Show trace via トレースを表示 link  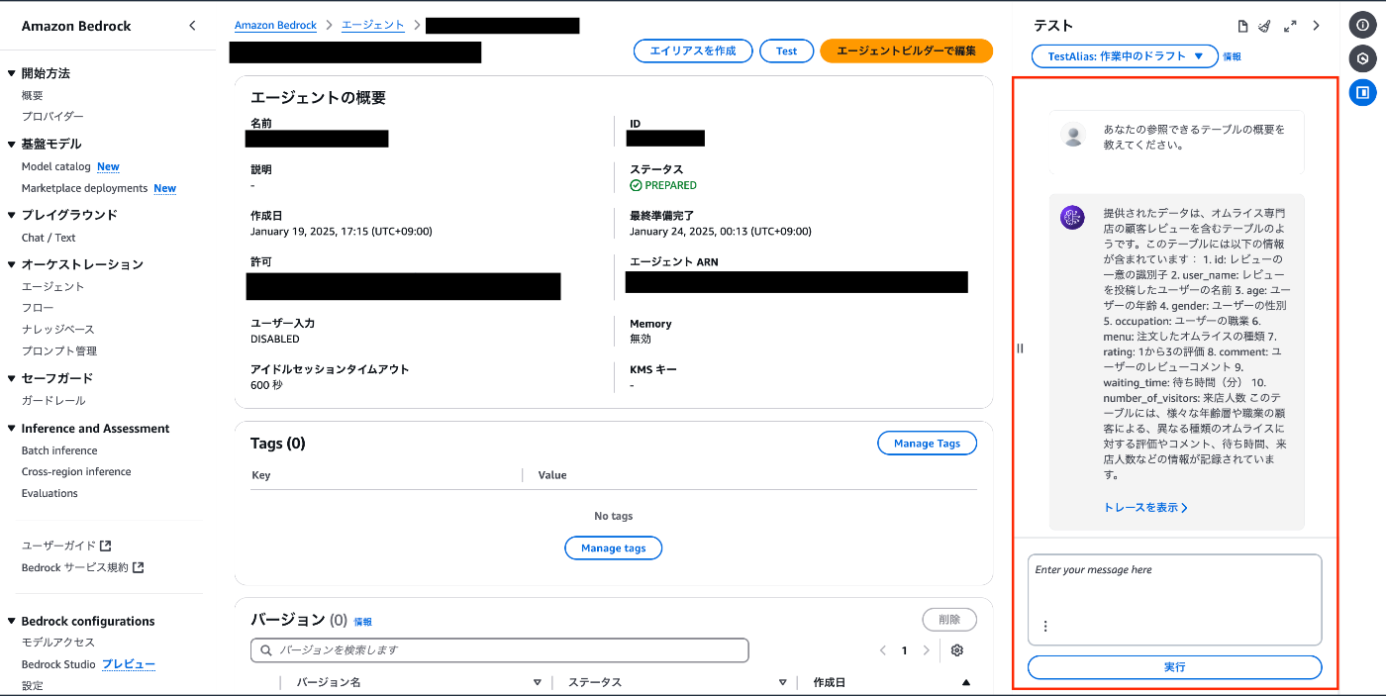pos(1145,508)
